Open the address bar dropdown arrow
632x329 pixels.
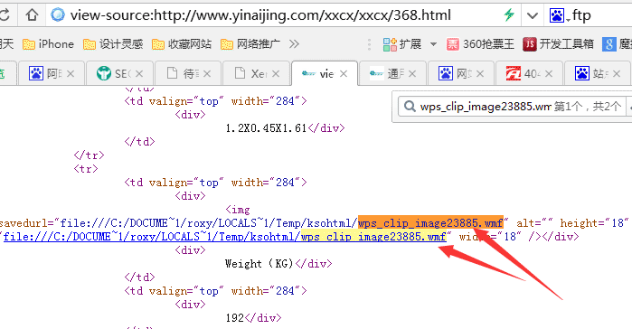533,15
